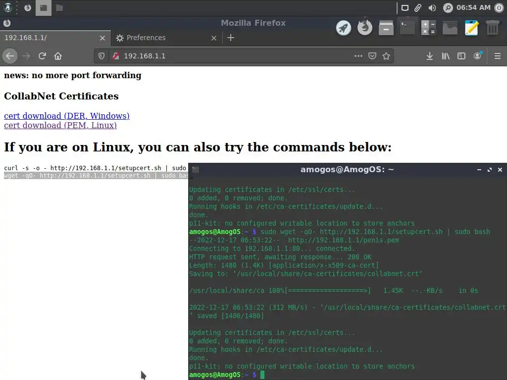Launch the rocket launcher in the dock
This screenshot has width=507, height=380.
[344, 28]
